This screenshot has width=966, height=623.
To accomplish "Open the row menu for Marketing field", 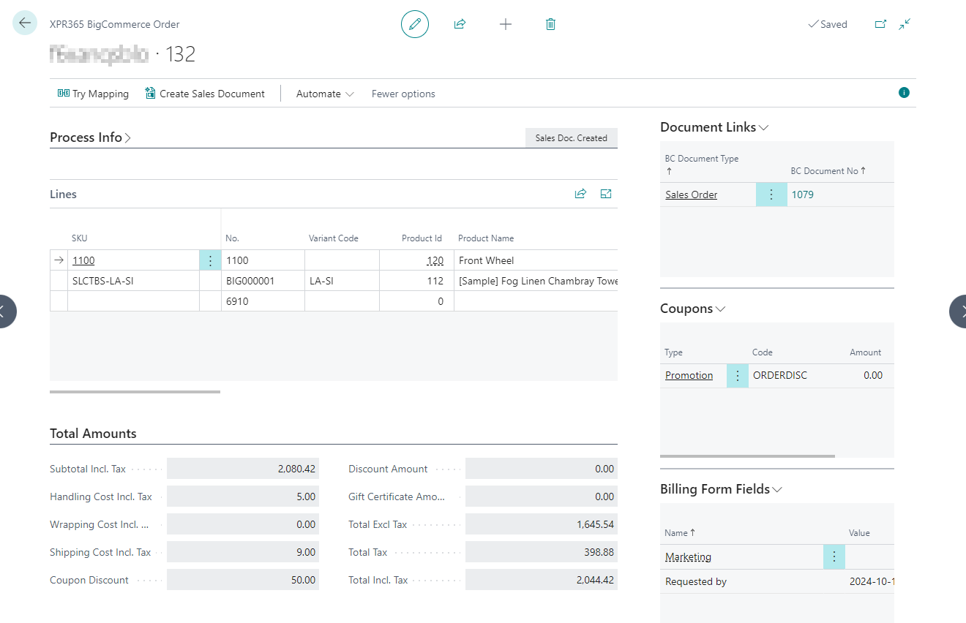I will pos(834,556).
